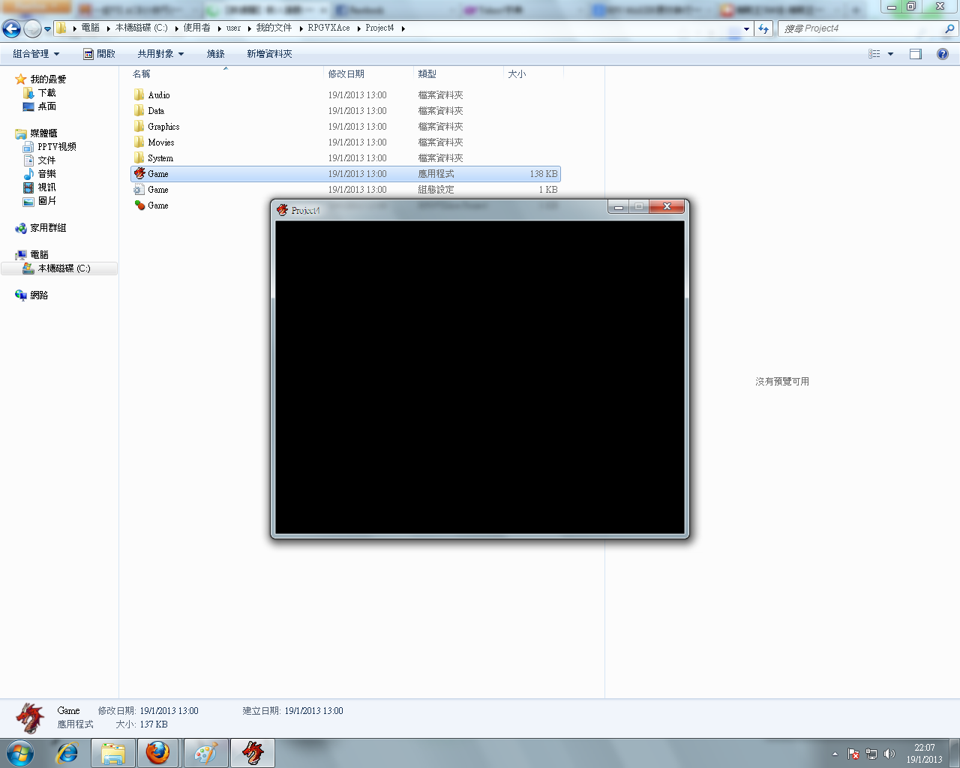Open 桌面 in the navigation pane
Screen dimensions: 960x768
click(47, 106)
